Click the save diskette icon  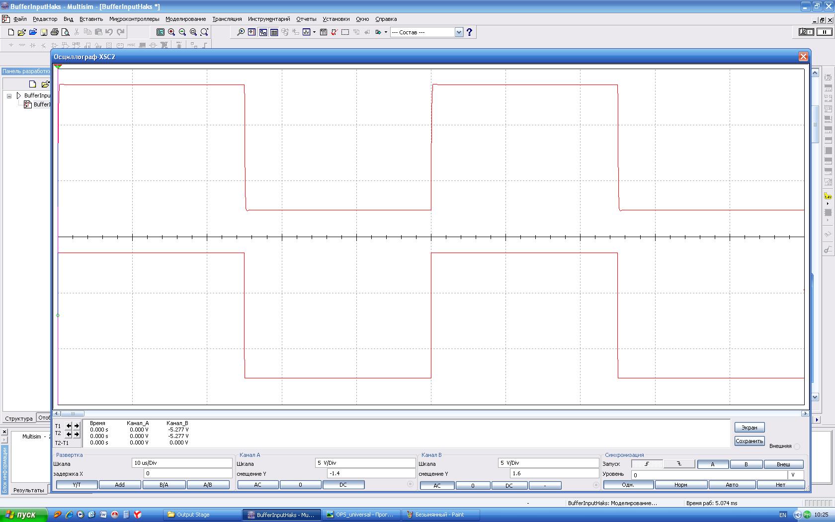click(x=44, y=32)
